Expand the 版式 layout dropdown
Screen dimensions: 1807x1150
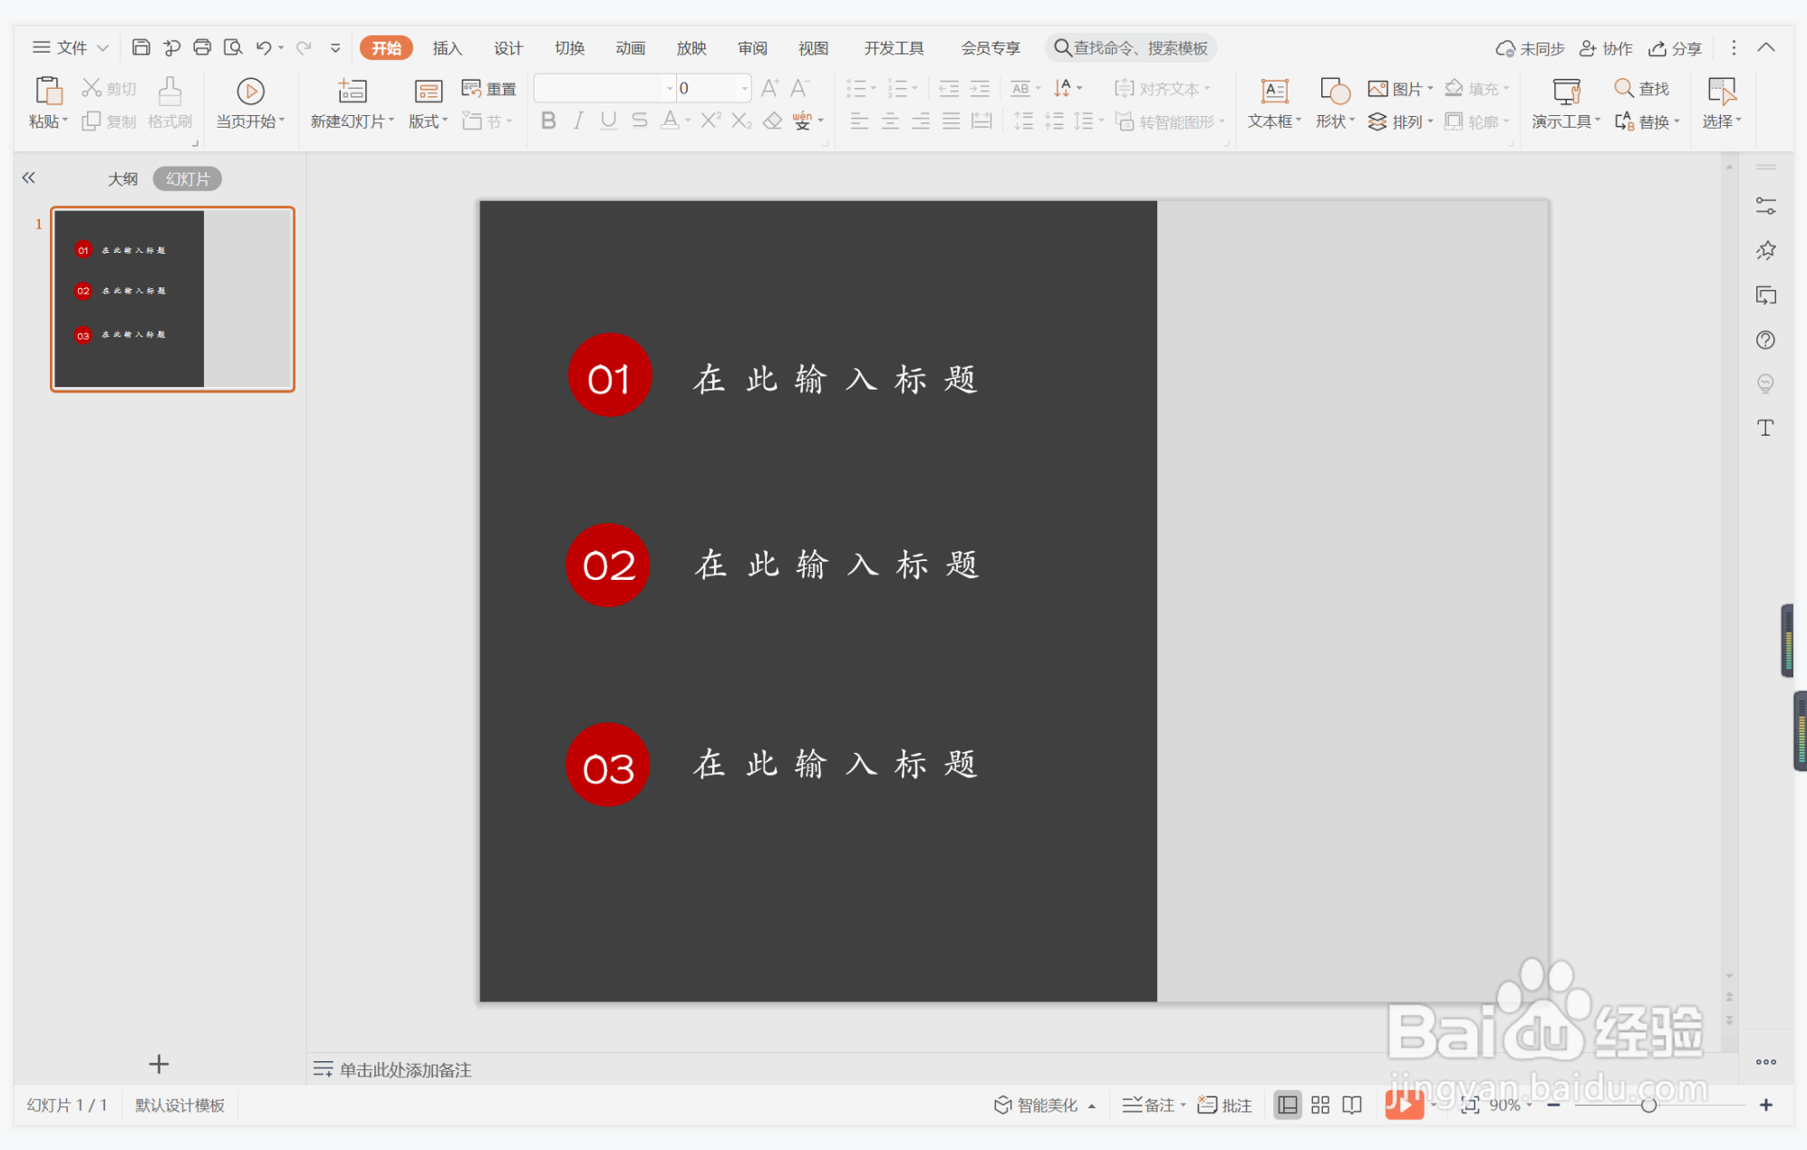(x=429, y=121)
